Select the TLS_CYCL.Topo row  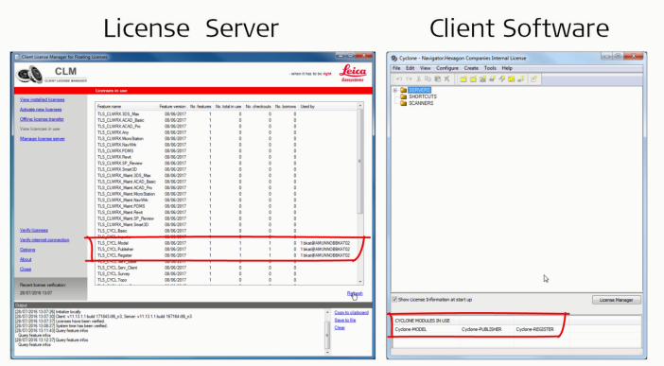coord(227,280)
